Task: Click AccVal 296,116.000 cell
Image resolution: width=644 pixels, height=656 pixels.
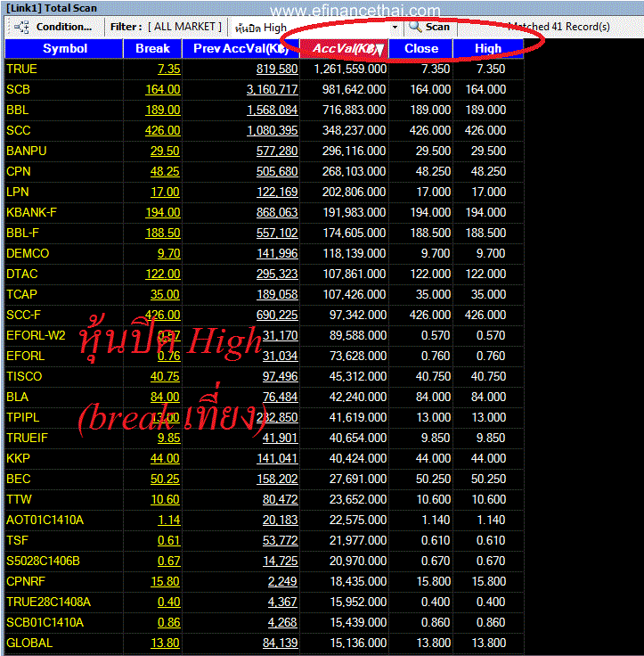Action: coord(355,151)
